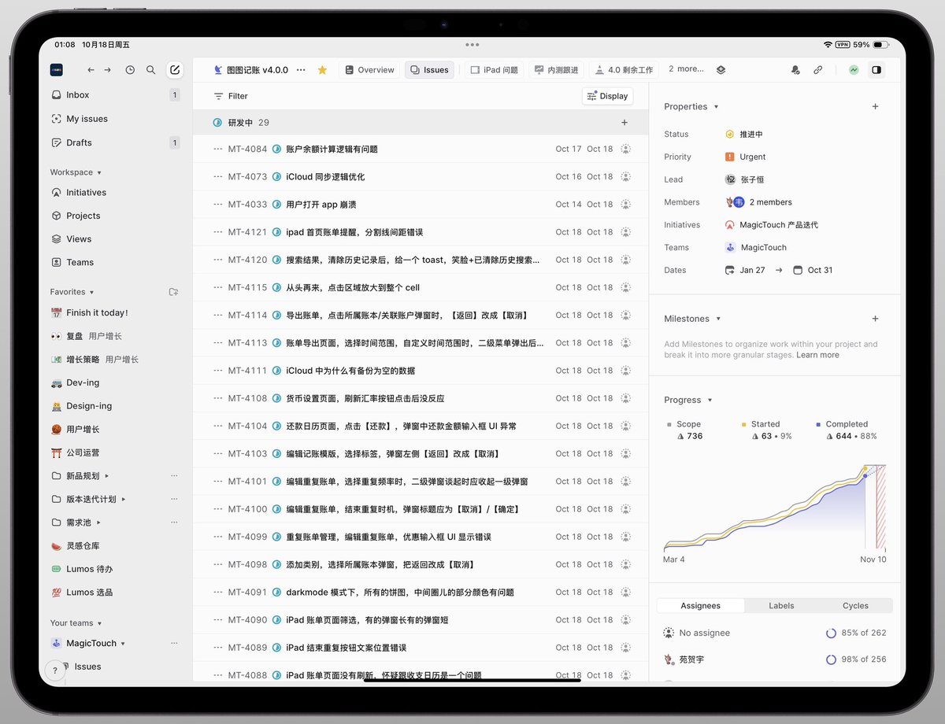Change status icon of MT-4033
The image size is (945, 724).
pyautogui.click(x=276, y=205)
